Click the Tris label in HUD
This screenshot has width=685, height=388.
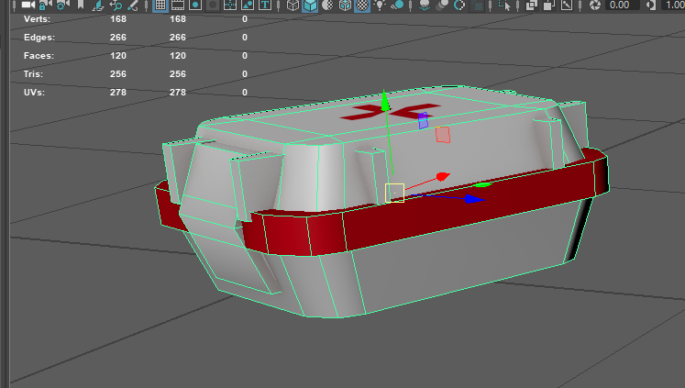point(34,74)
